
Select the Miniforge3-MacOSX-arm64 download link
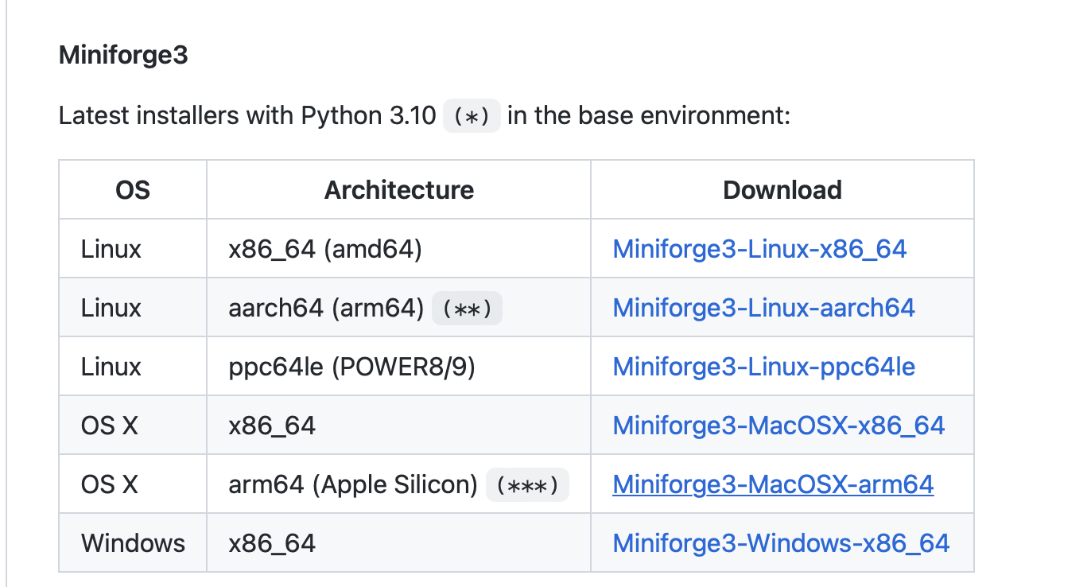click(x=773, y=484)
